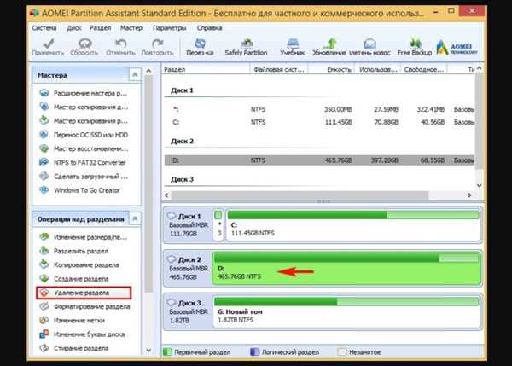Select C: 111.45GB NTFS partition block

coord(353,225)
